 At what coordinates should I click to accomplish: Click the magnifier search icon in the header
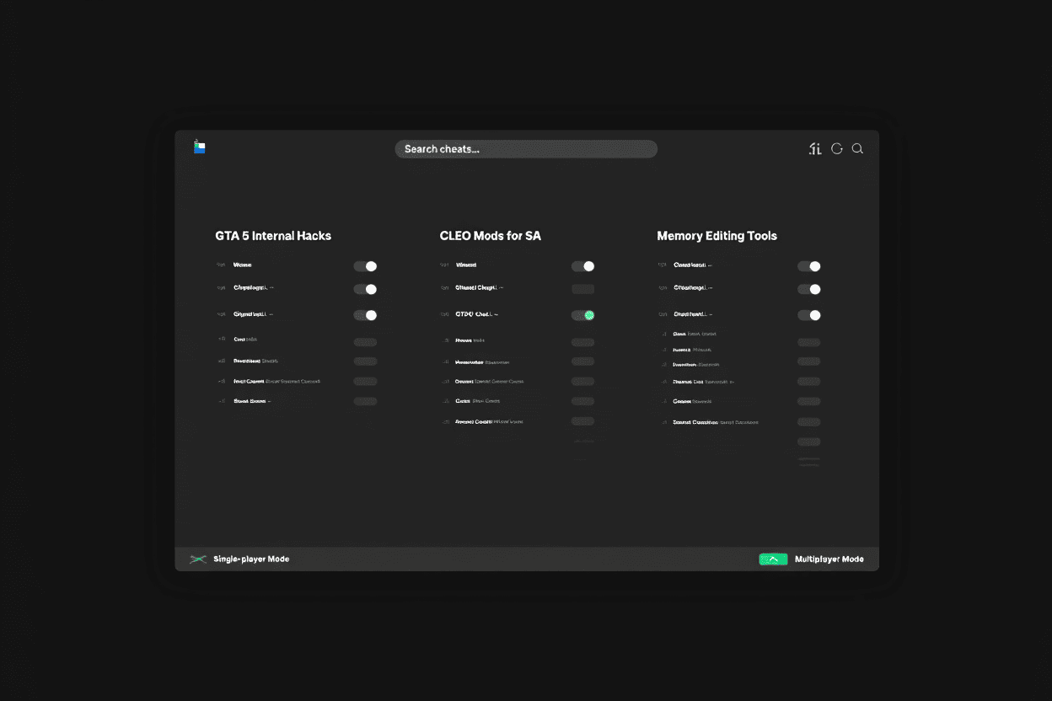click(x=857, y=148)
